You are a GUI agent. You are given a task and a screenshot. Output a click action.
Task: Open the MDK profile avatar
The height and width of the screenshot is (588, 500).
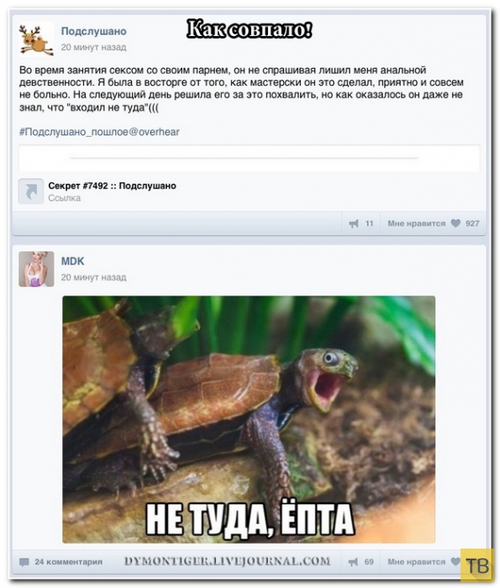[x=36, y=270]
